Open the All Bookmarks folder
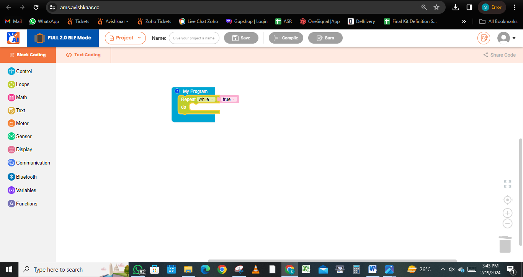Viewport: 523px width, 277px height. (x=498, y=21)
